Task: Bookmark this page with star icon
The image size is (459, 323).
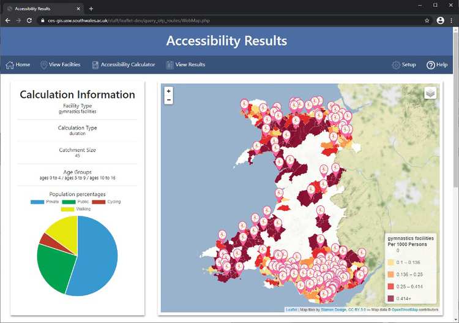Action: [427, 20]
